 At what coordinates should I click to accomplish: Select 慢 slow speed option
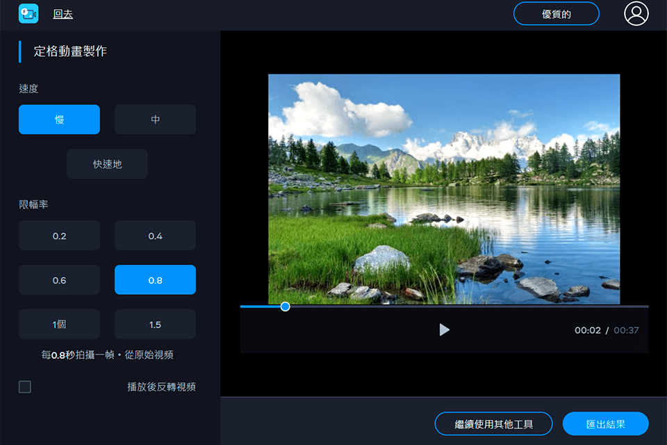59,120
